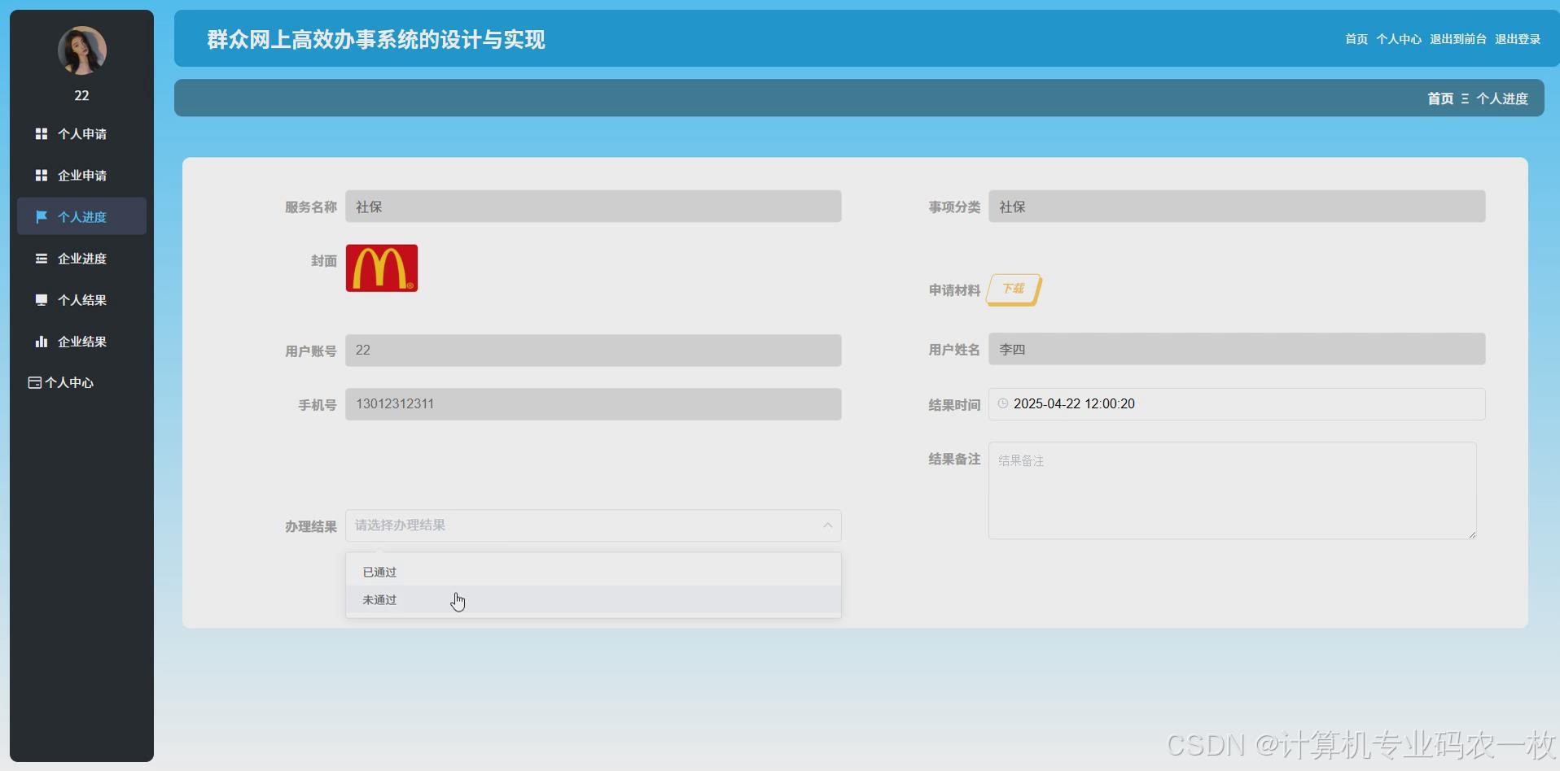Select 已通过 from the dropdown list

click(x=593, y=572)
